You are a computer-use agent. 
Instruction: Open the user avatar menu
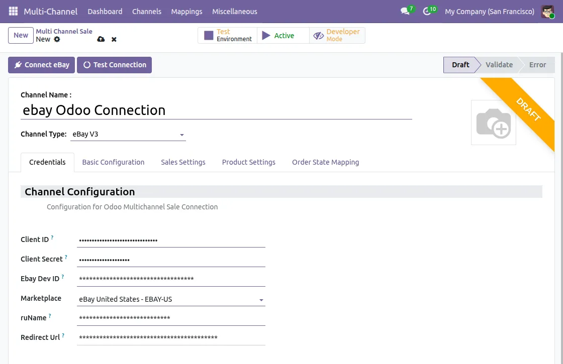tap(548, 12)
